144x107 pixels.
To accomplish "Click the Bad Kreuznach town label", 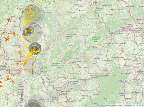I will 110,43.
